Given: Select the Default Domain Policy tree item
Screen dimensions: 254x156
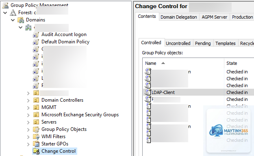Looking at the screenshot, I should tap(65, 42).
